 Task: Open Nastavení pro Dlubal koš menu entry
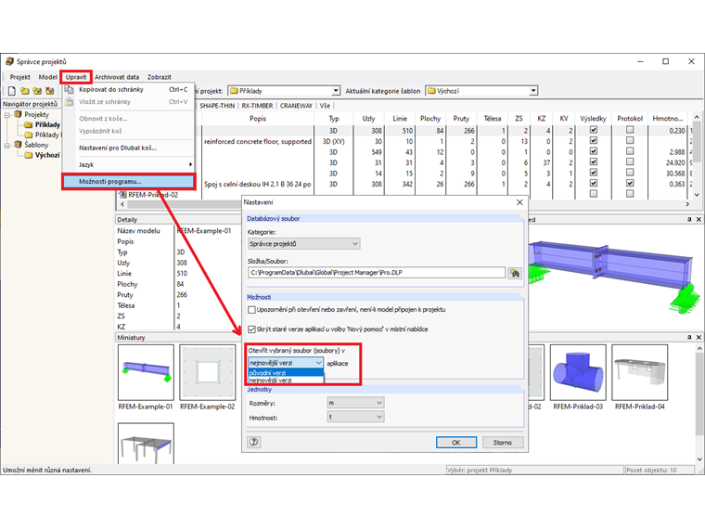point(129,148)
